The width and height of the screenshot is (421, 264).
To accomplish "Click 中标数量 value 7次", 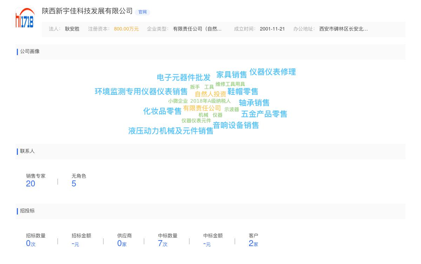I will (162, 243).
